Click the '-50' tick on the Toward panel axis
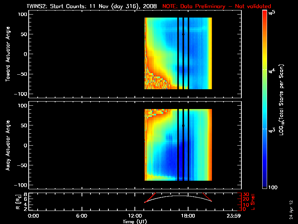 (22, 74)
